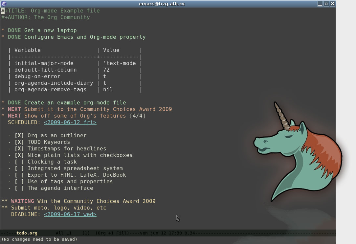Click the 'org-agenda-remove-tags' table cell
Screen dimensions: 356x244
[50, 90]
